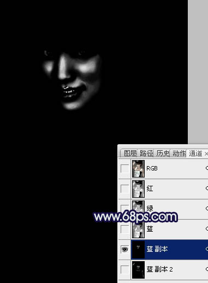Screen dimensions: 208x283
Task: Select the RGB channel row label
Action: 152,168
